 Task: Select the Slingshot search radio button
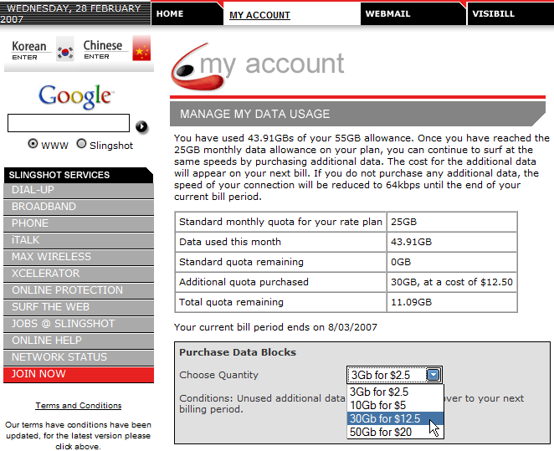click(81, 144)
